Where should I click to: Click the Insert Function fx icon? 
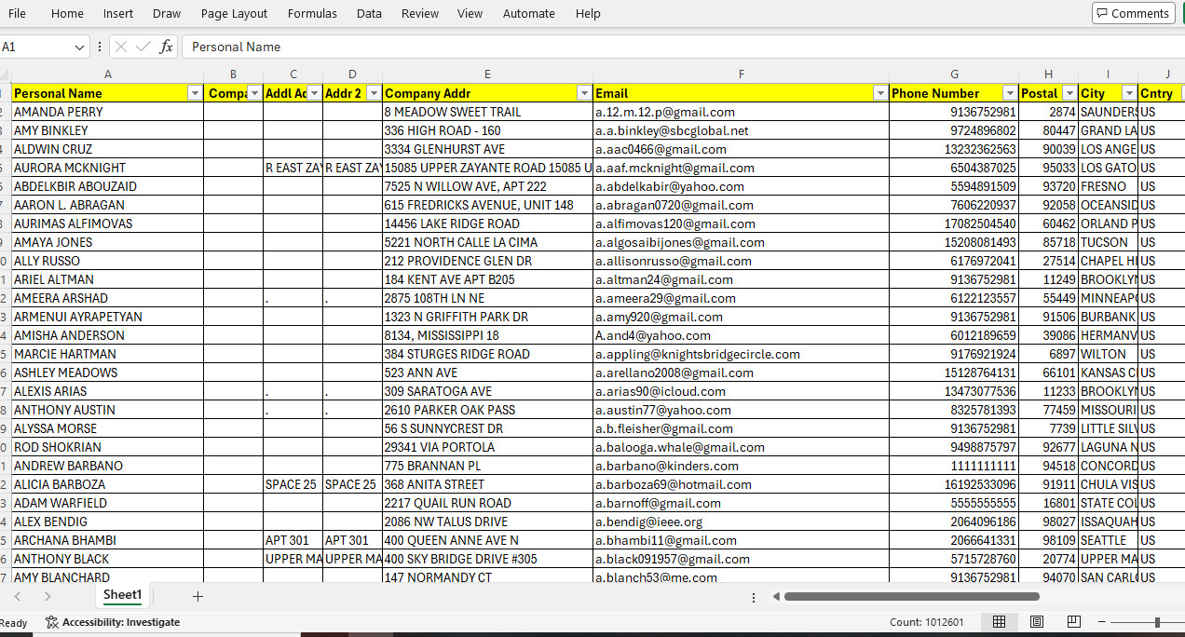pyautogui.click(x=166, y=47)
